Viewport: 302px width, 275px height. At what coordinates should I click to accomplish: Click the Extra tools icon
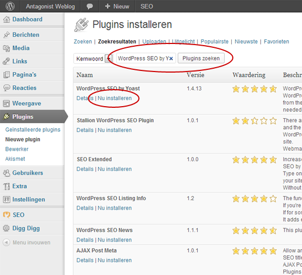pos(7,186)
